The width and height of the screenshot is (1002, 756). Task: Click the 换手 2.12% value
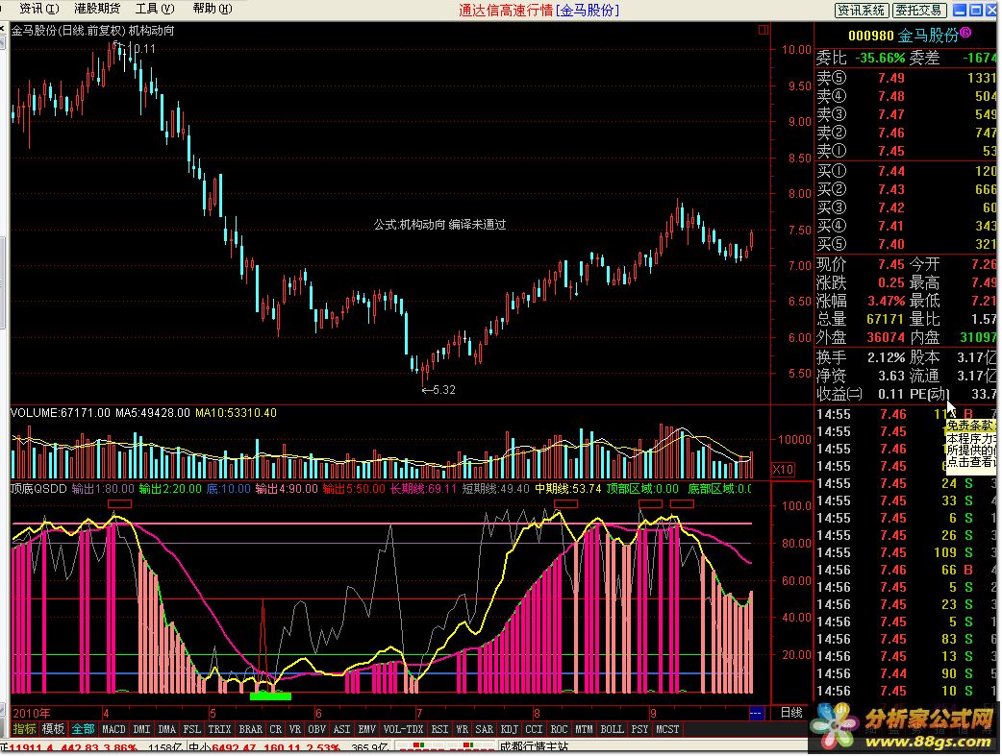(886, 357)
